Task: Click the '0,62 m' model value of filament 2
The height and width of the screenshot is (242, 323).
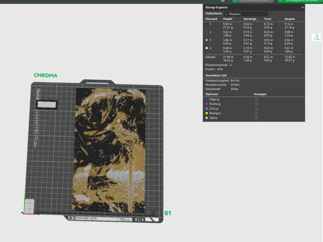Action: pos(227,32)
